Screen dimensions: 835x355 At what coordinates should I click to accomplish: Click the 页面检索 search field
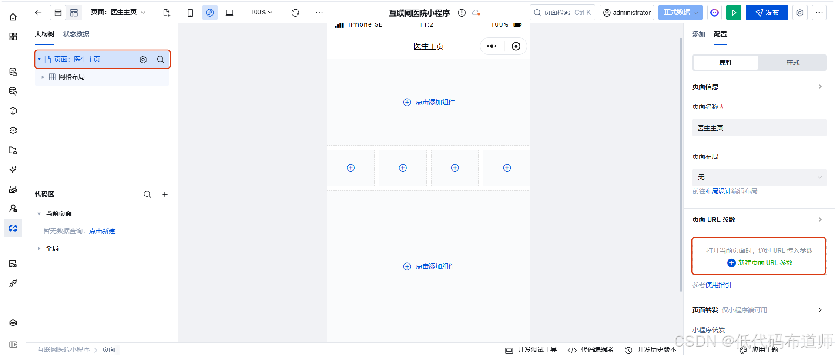pyautogui.click(x=562, y=13)
